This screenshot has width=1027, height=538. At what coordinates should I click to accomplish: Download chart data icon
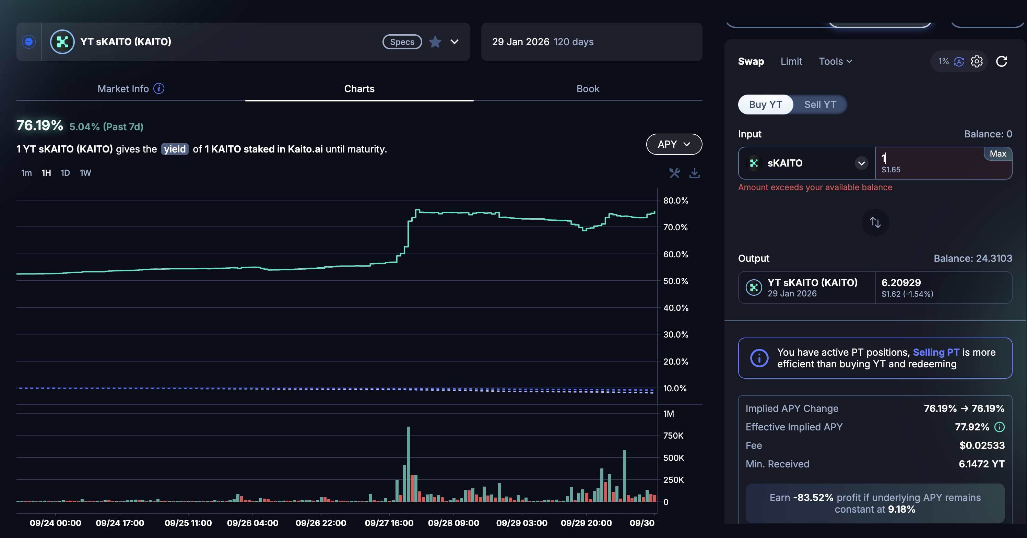pyautogui.click(x=694, y=173)
